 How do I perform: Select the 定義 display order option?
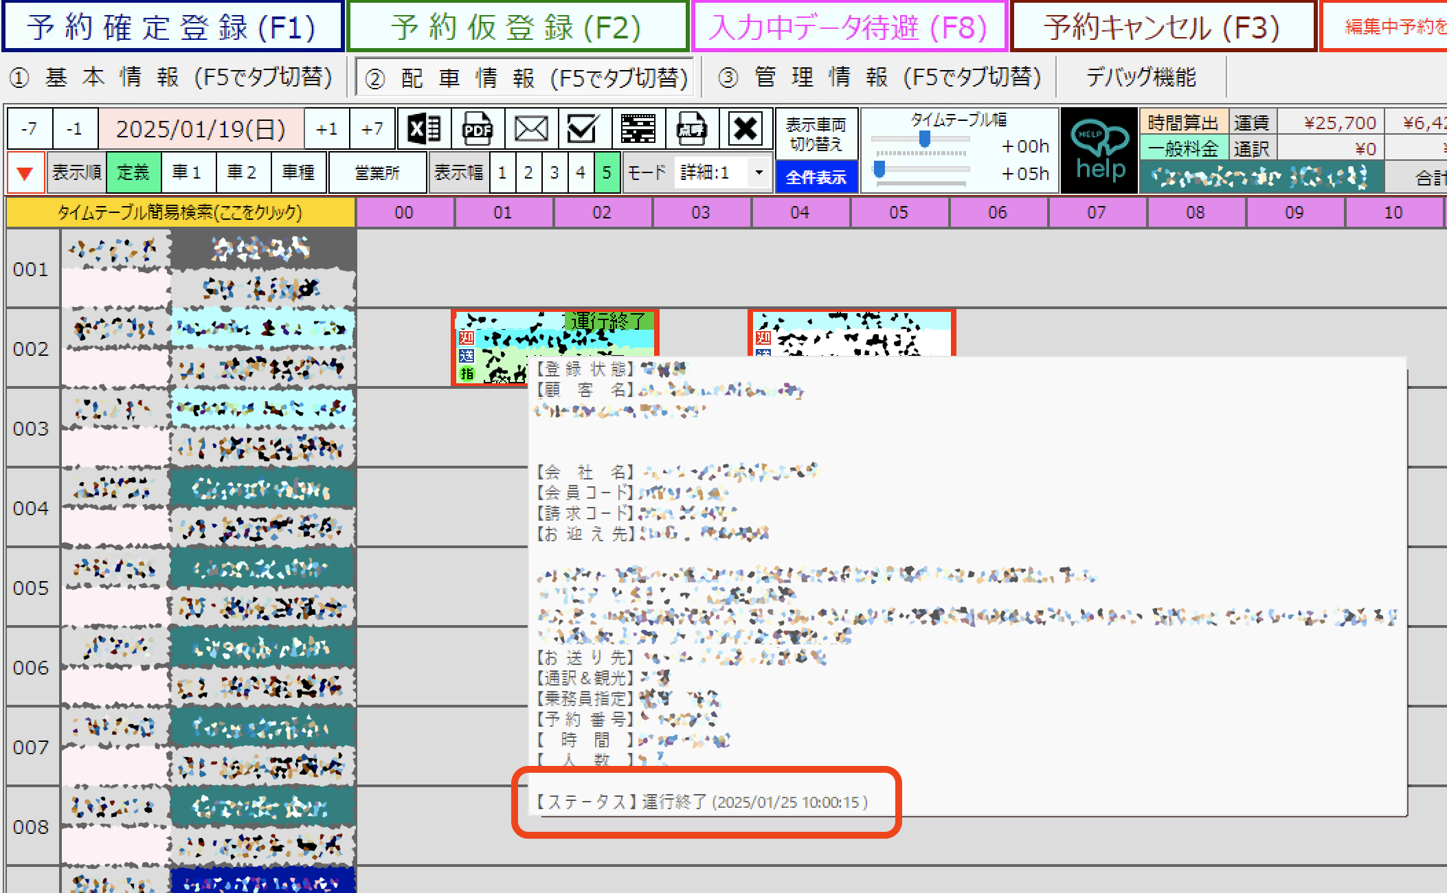coord(133,172)
